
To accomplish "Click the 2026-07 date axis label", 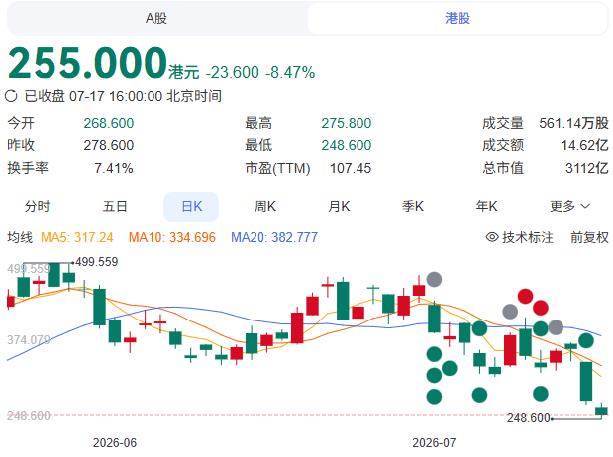I will click(x=434, y=443).
